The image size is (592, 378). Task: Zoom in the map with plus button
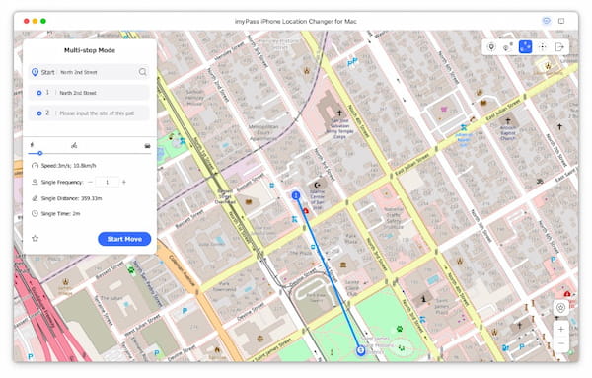point(561,330)
